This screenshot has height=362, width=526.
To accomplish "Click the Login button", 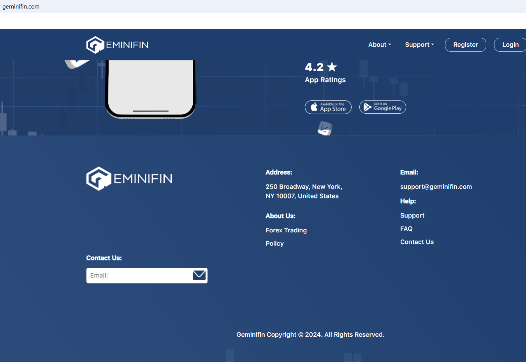I will point(510,45).
